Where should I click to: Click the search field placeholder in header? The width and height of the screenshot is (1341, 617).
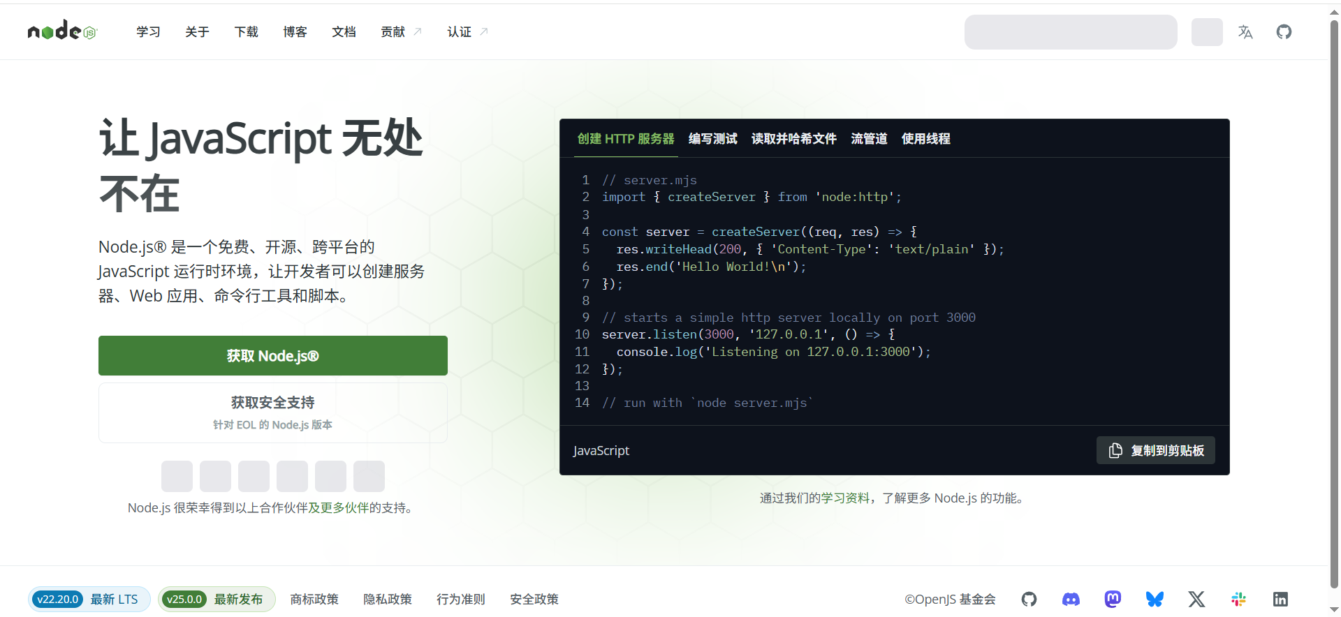coord(1071,32)
